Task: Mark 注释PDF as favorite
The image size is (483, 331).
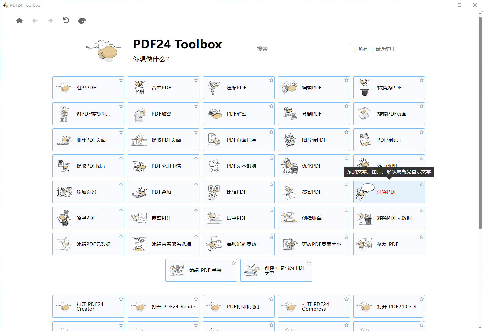Action: 422,185
